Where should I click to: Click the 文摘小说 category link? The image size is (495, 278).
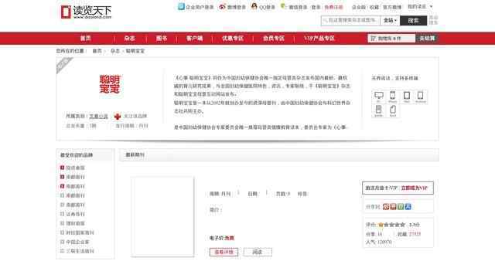click(x=98, y=117)
